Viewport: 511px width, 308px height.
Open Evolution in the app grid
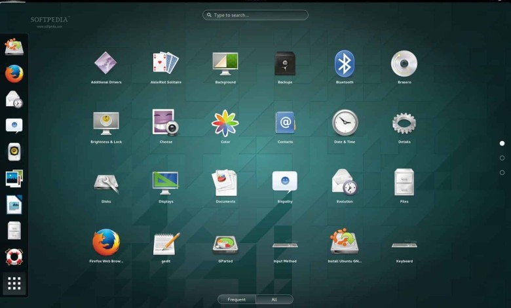click(x=345, y=182)
